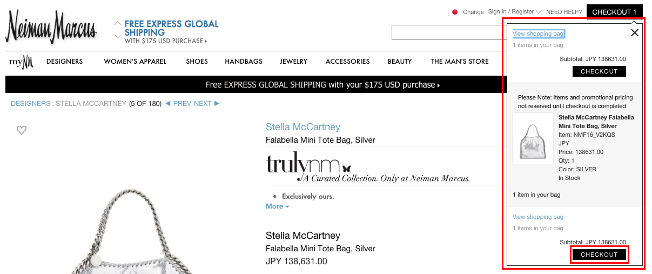Select the 'JPY 138,631.00' price text

pyautogui.click(x=297, y=261)
